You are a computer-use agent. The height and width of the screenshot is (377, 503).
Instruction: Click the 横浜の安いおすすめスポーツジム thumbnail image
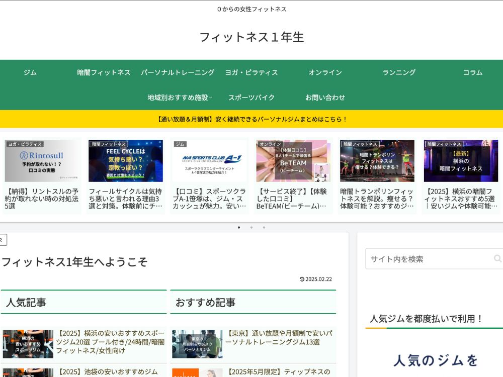point(28,344)
